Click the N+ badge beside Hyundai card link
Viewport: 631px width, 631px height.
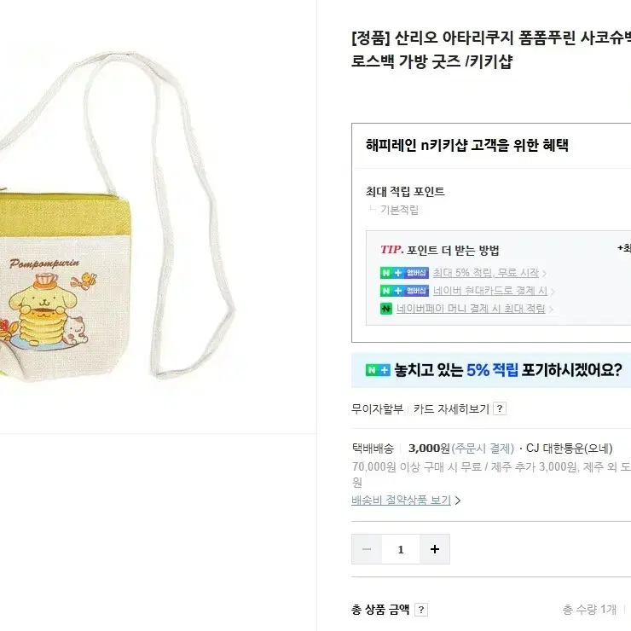[404, 291]
